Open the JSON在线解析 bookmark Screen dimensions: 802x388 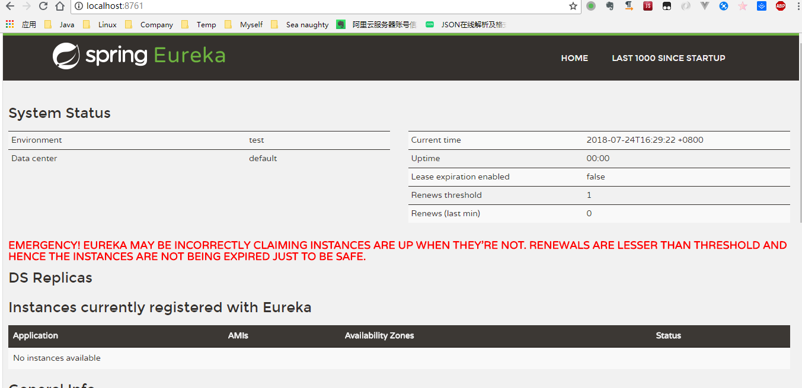(x=466, y=24)
